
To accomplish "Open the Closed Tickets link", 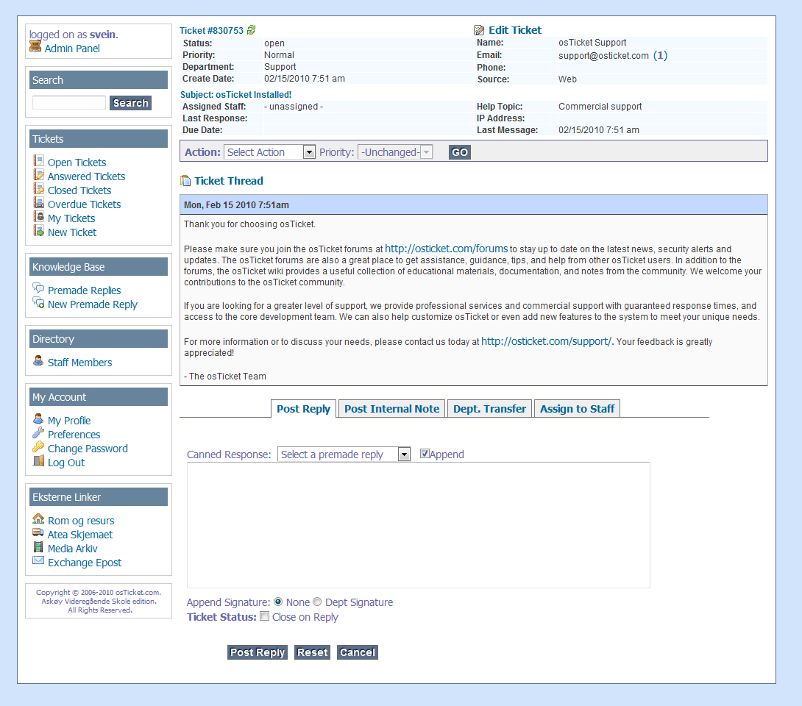I will (x=79, y=190).
